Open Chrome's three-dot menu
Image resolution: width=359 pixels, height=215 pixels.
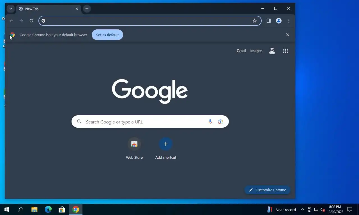(x=289, y=21)
